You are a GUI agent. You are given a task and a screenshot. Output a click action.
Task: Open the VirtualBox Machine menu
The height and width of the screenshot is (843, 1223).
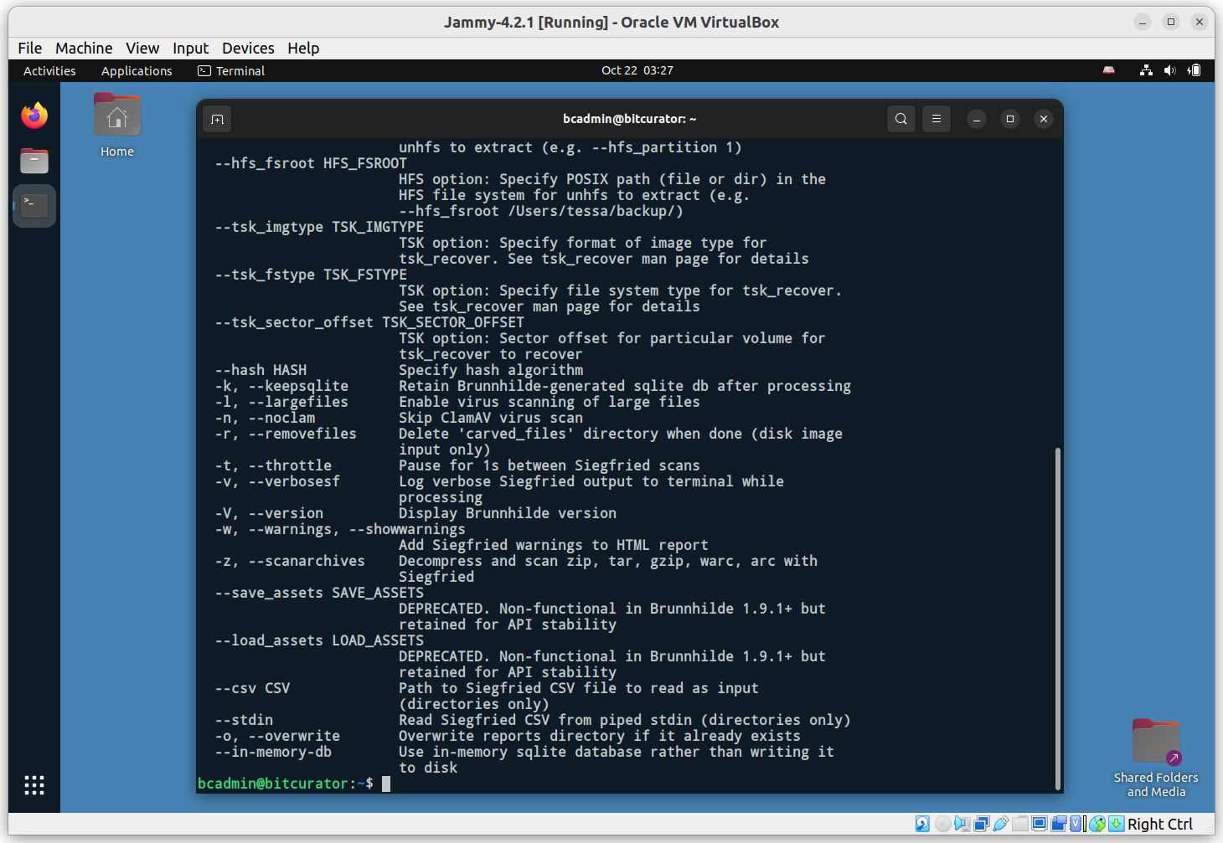pos(84,48)
